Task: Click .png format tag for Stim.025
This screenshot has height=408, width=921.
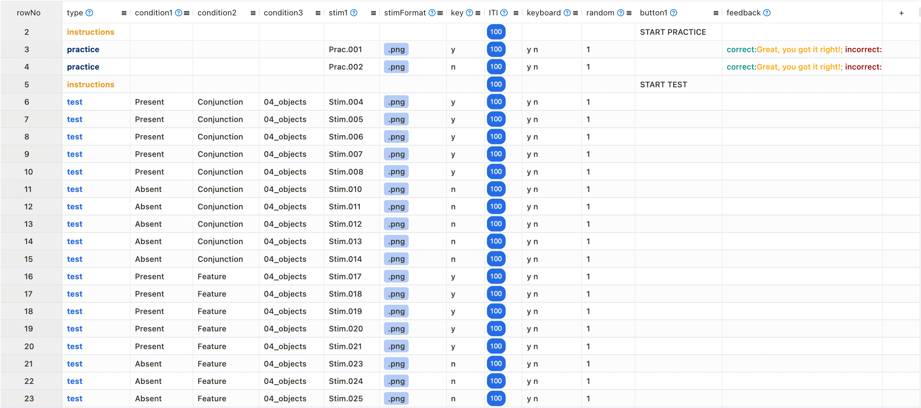Action: 396,398
